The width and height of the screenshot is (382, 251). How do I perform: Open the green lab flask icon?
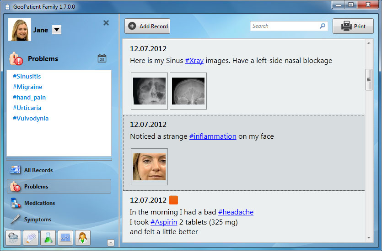tap(48, 238)
